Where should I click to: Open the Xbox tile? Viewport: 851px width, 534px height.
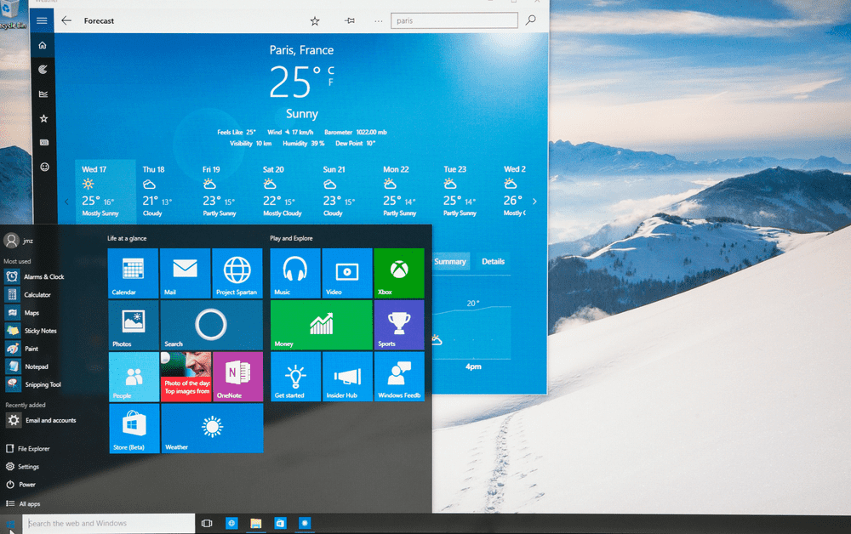tap(399, 273)
